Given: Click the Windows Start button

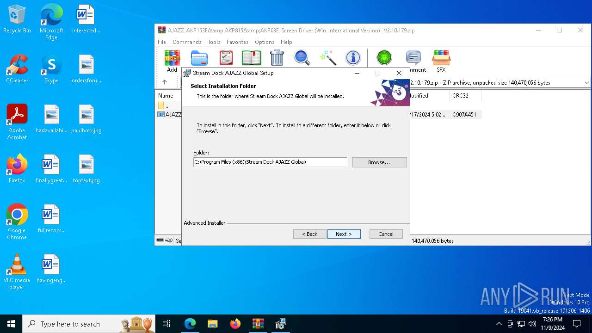Looking at the screenshot, I should tap(11, 324).
